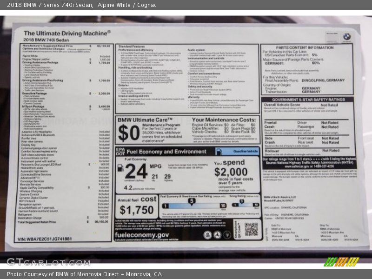Click the smog rating marker showing 3
Screen dimensions: 372x279
241,202
